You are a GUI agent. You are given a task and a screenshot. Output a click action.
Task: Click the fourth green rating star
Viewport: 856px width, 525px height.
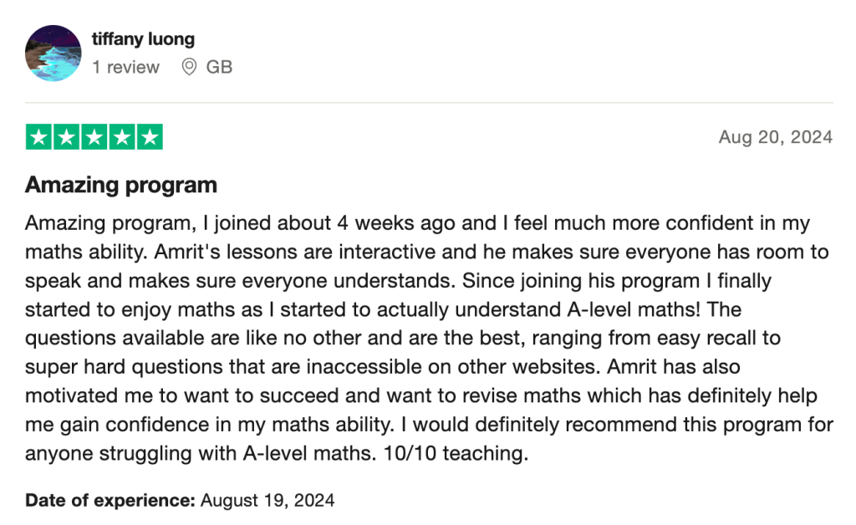(x=122, y=137)
